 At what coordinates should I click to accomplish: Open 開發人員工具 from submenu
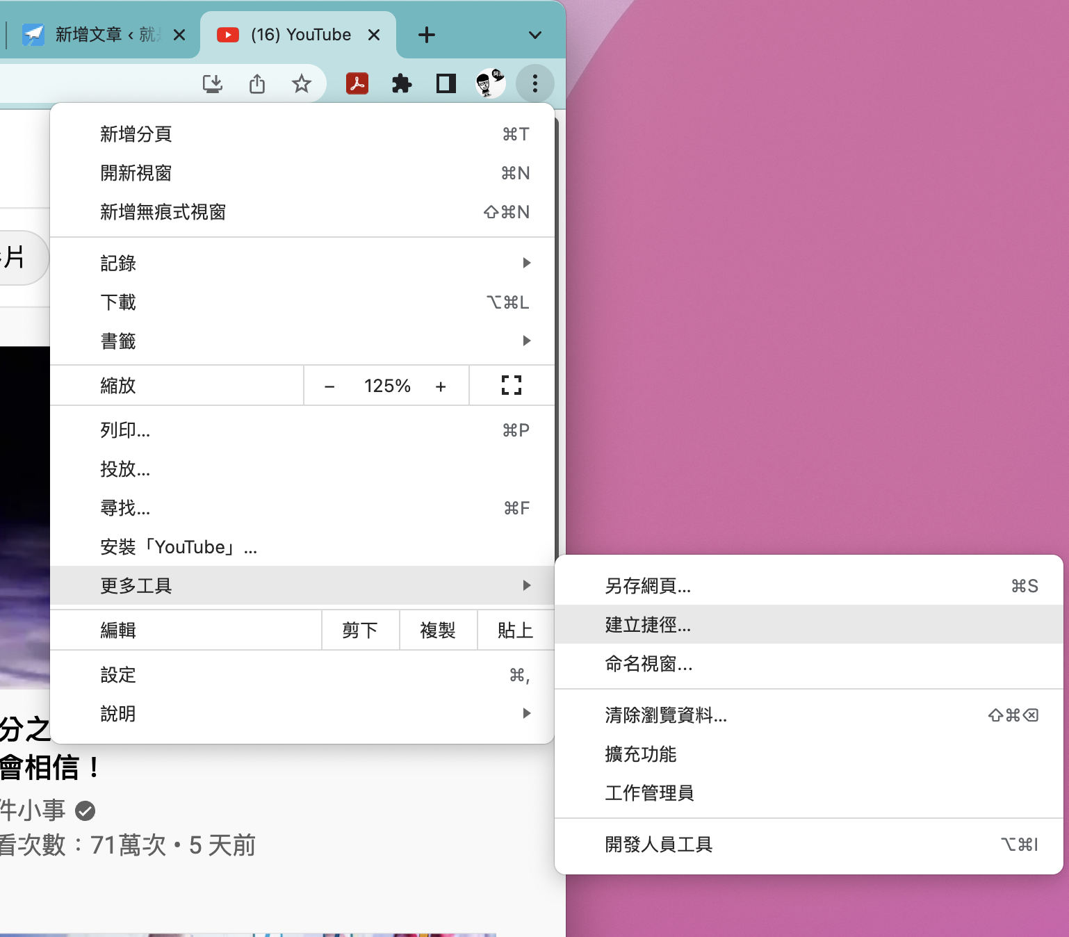click(x=809, y=845)
